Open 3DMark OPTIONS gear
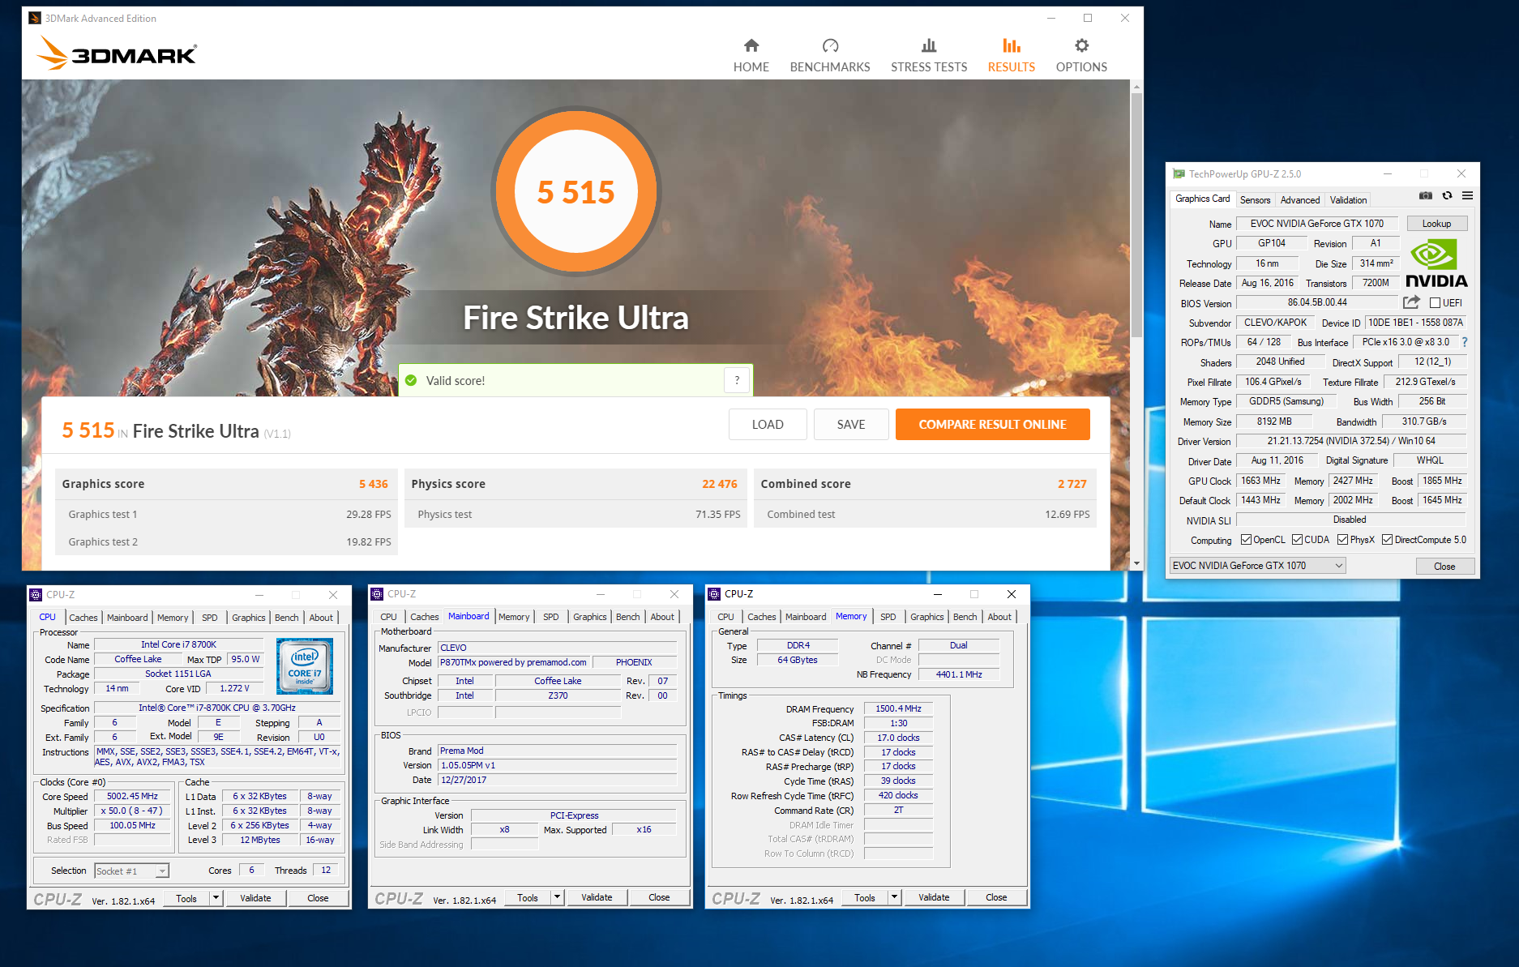The image size is (1519, 967). click(1081, 55)
